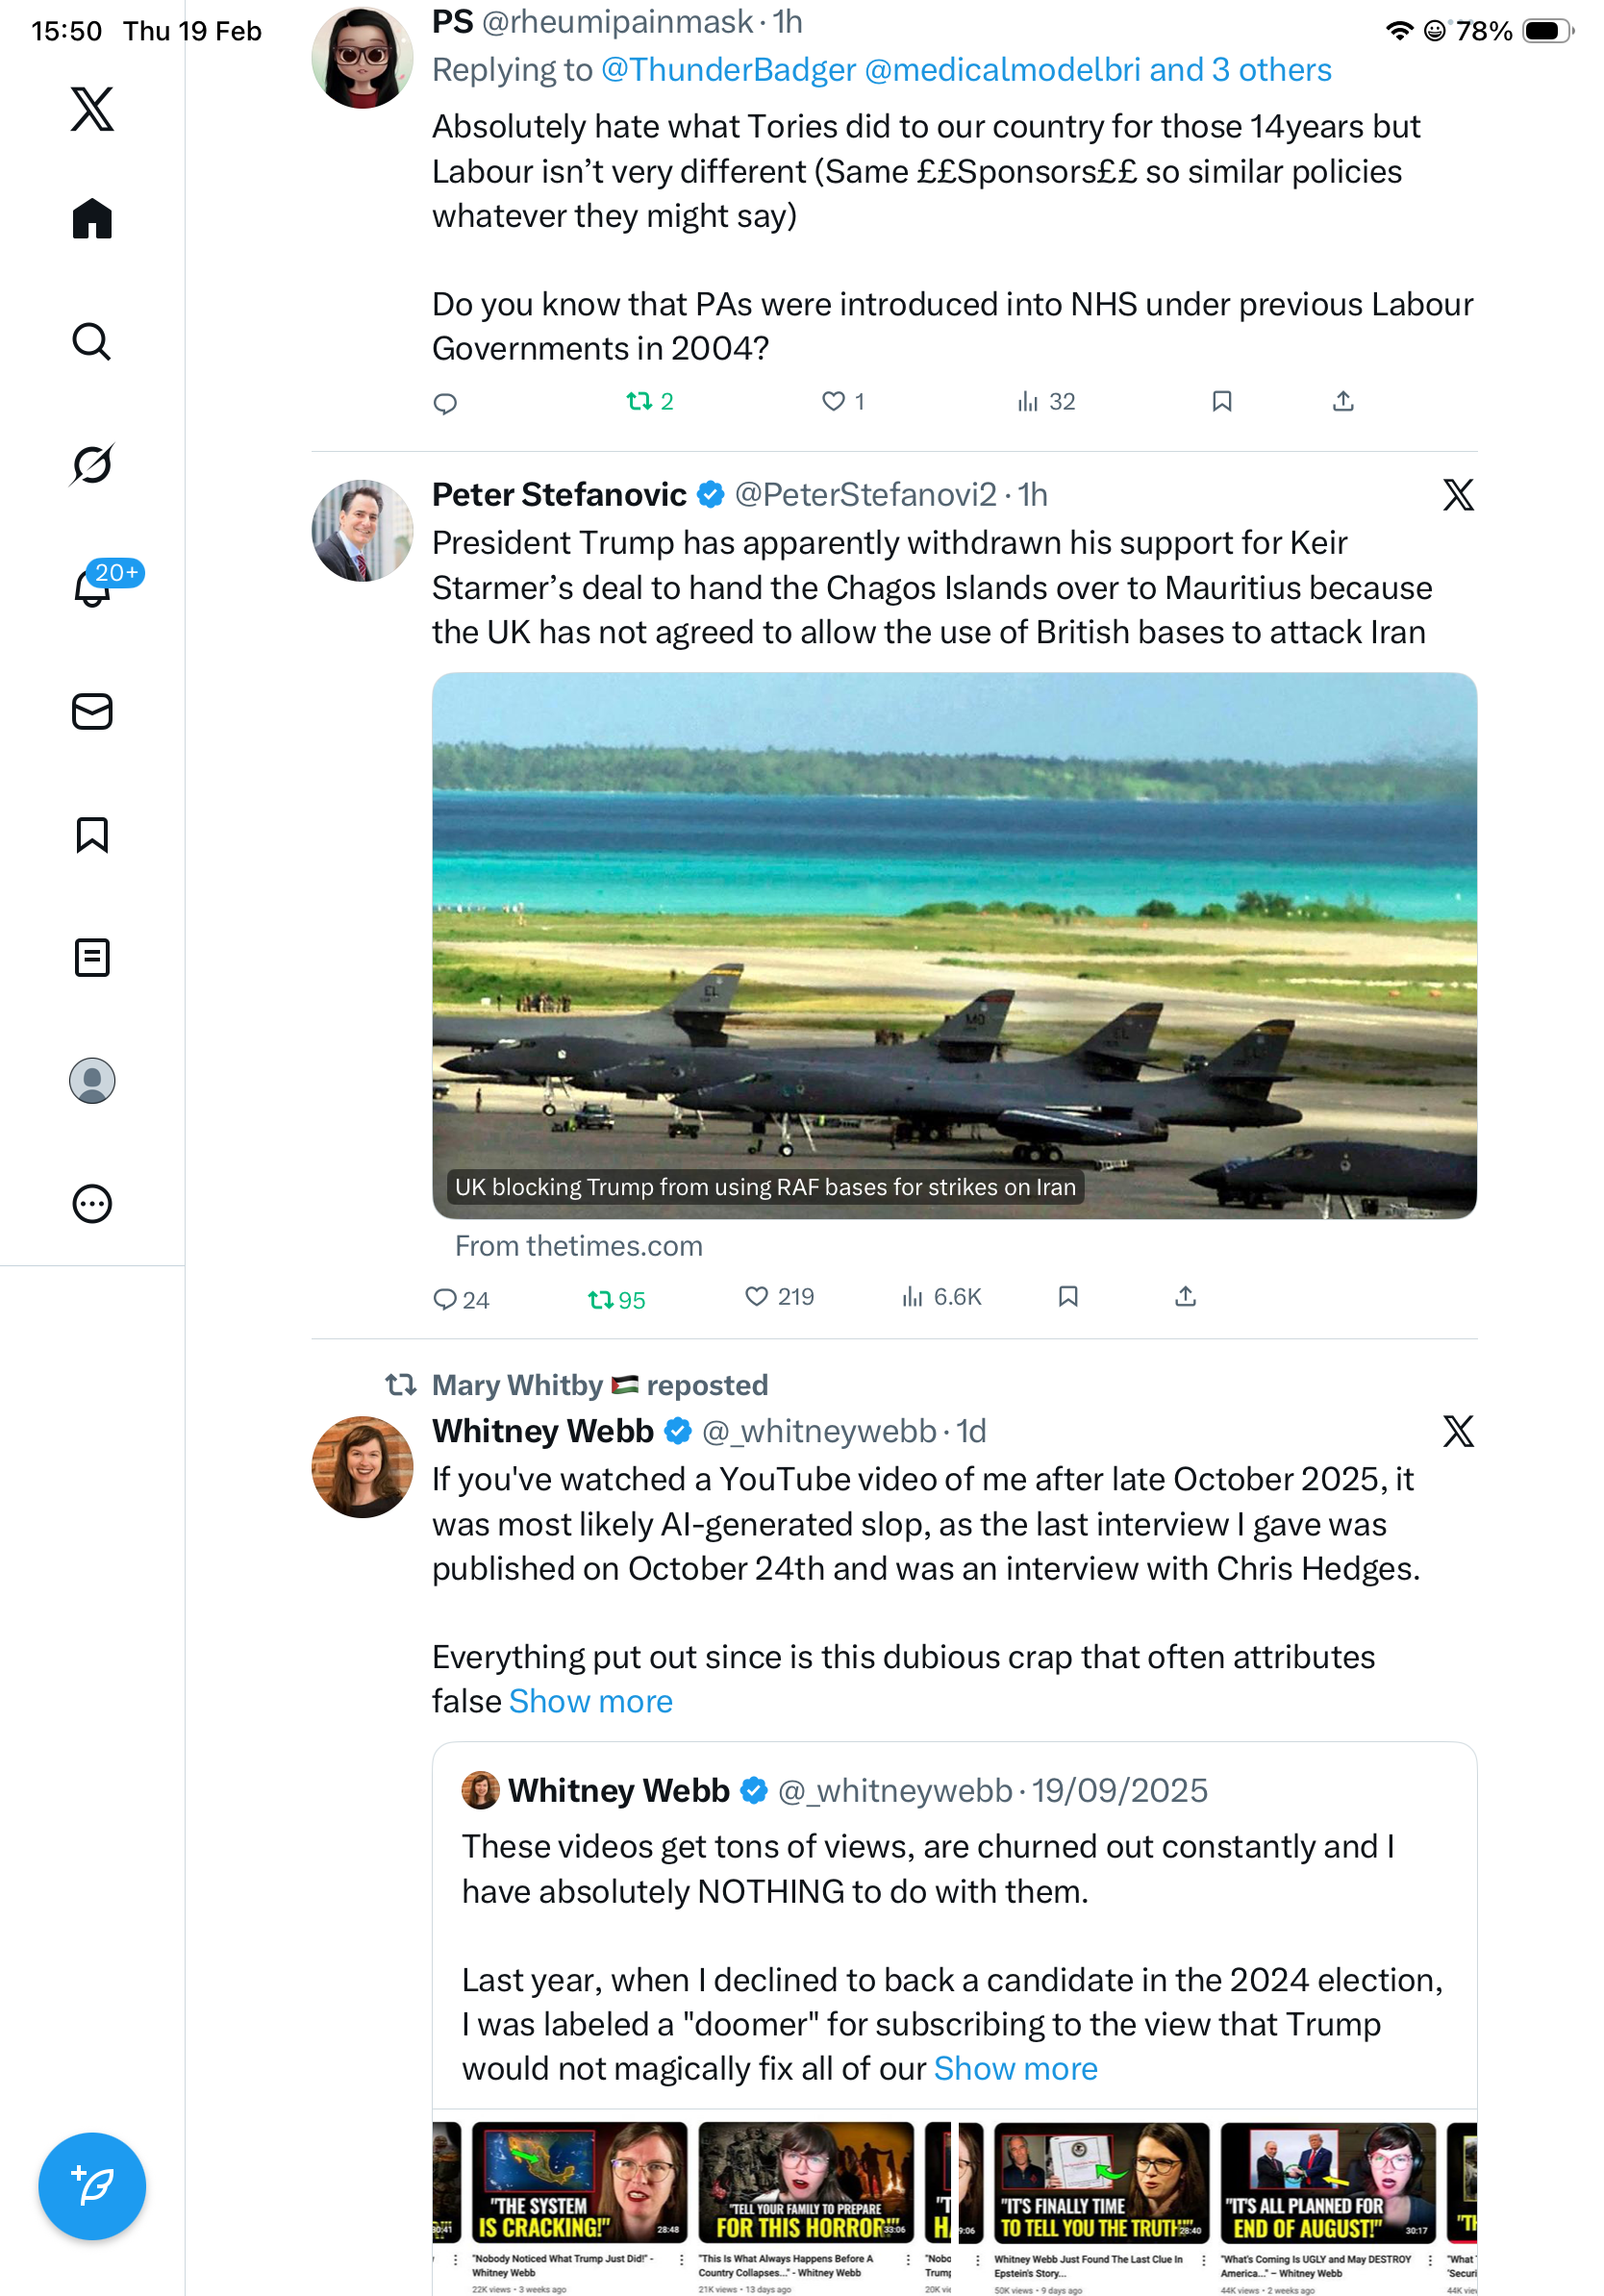This screenshot has width=1604, height=2296.
Task: Open Messages envelope icon
Action: pyautogui.click(x=91, y=712)
